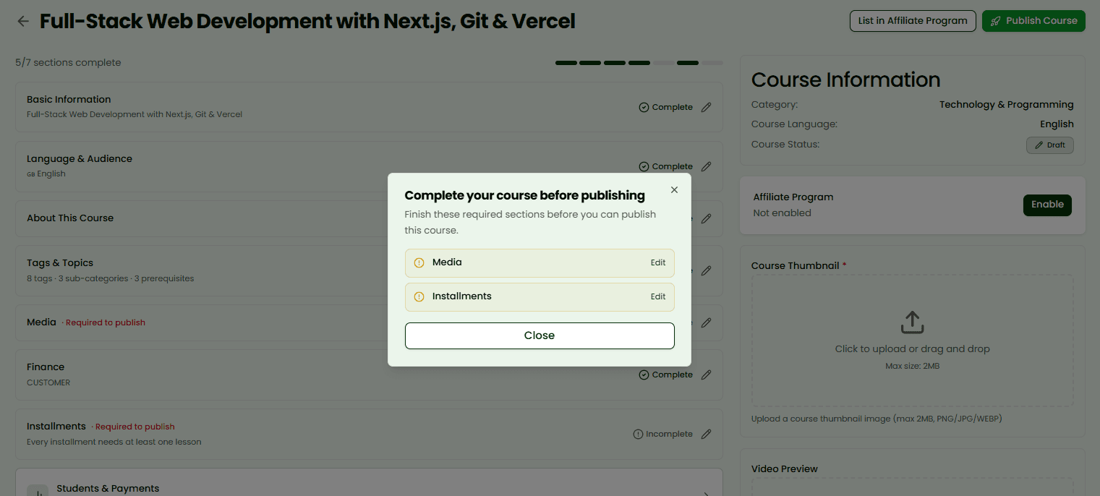Viewport: 1100px width, 496px height.
Task: Click the Video Preview heading
Action: [x=785, y=469]
